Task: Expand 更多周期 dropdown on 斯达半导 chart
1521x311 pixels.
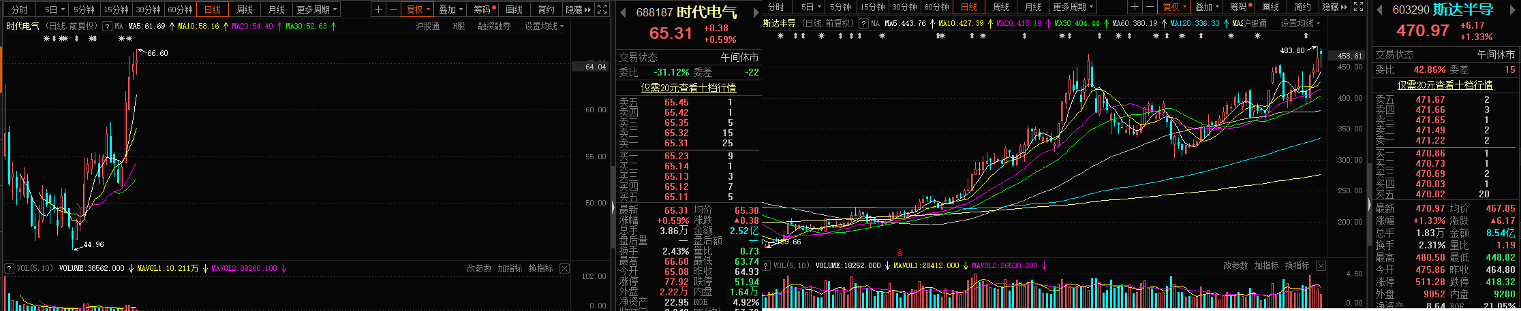Action: coord(1073,7)
